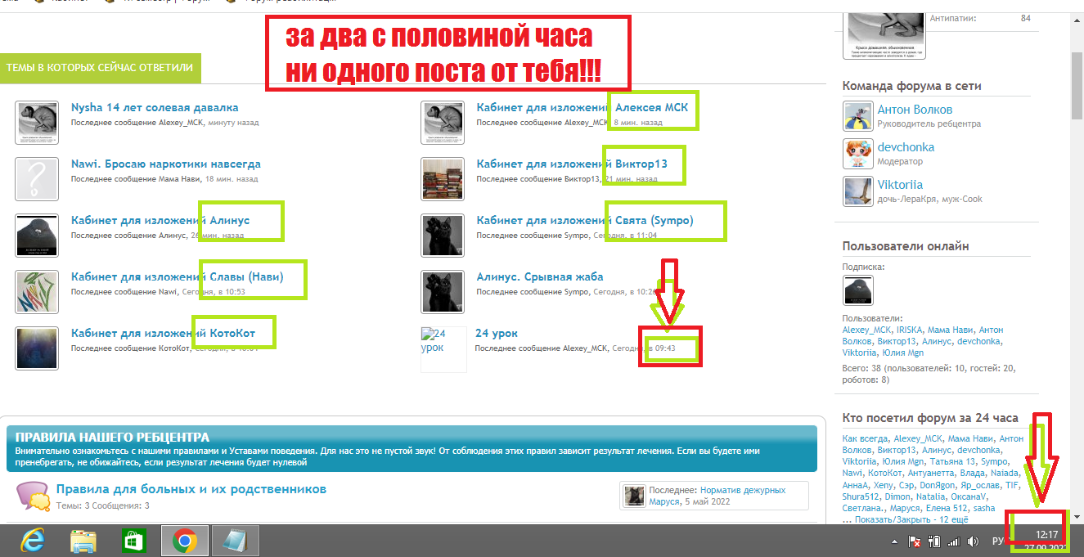Open Антон Волков's profile link
The width and height of the screenshot is (1084, 557).
[x=914, y=110]
